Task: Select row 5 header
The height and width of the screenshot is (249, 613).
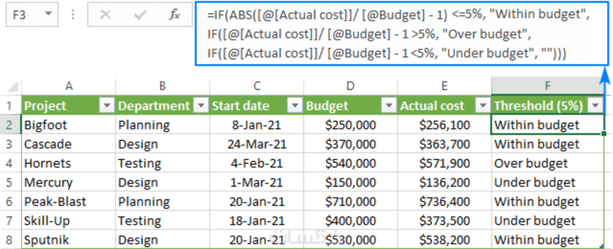Action: point(10,182)
